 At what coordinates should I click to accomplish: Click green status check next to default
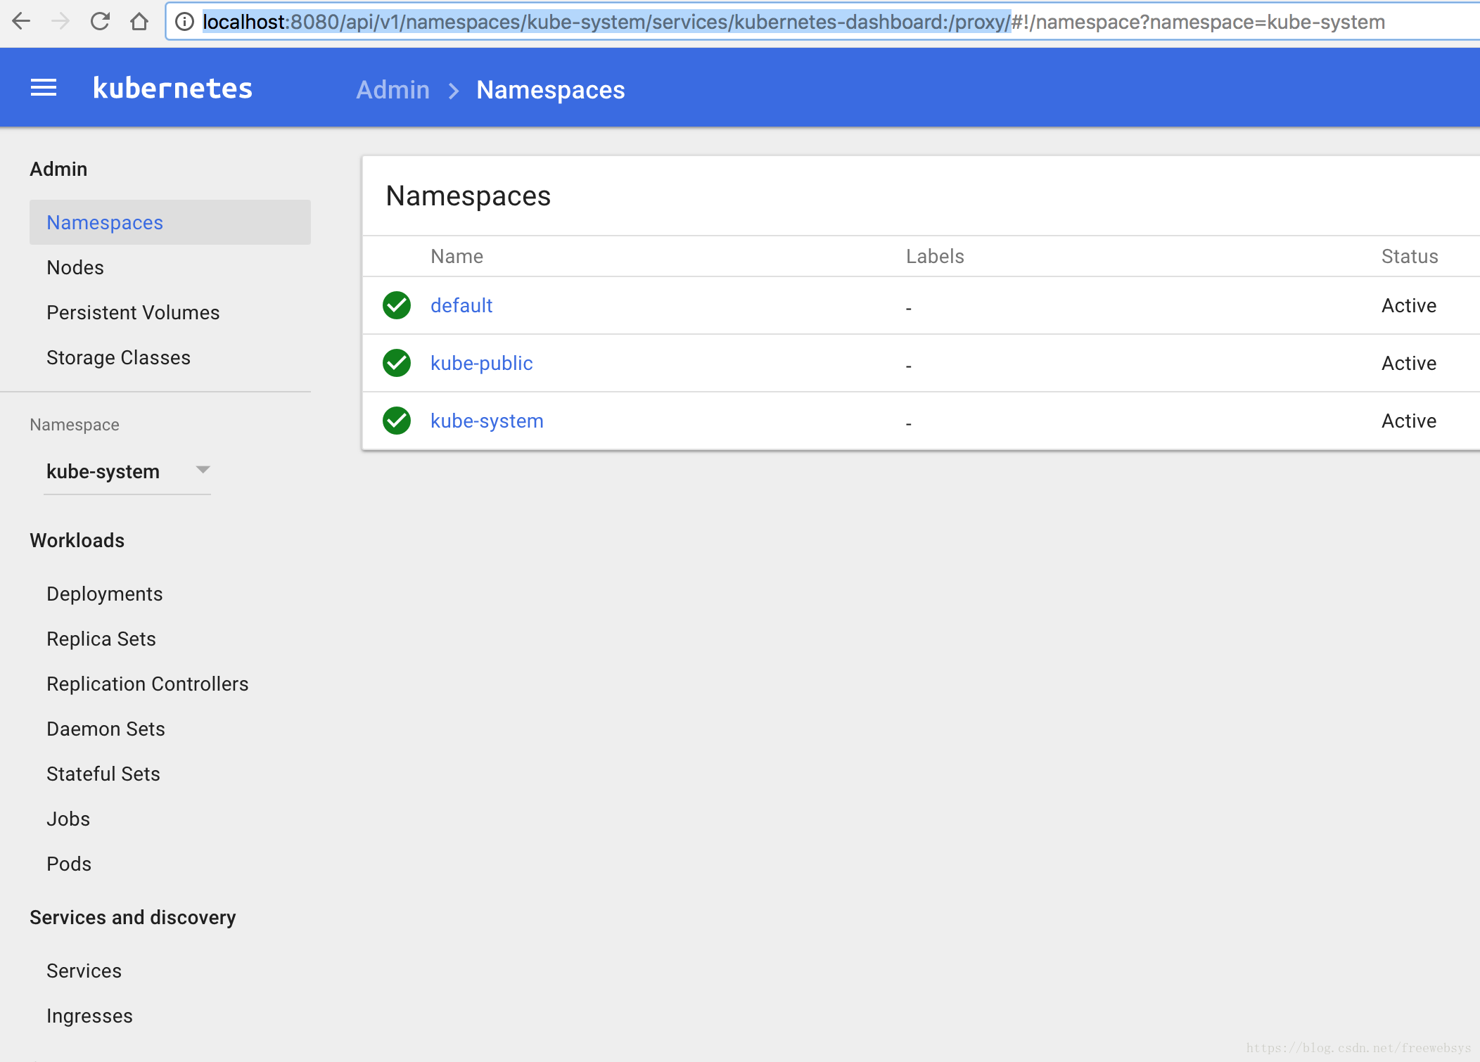397,305
